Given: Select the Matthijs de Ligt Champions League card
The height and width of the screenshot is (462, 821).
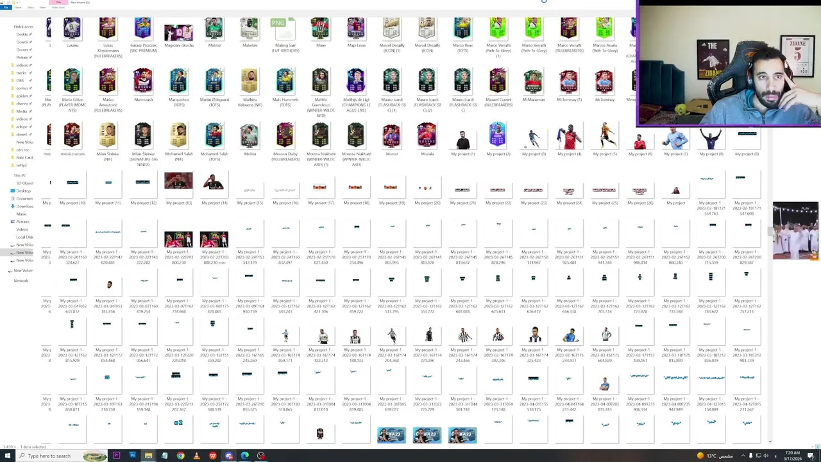Looking at the screenshot, I should pos(356,91).
